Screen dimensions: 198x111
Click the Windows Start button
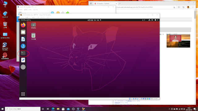pos(2,109)
